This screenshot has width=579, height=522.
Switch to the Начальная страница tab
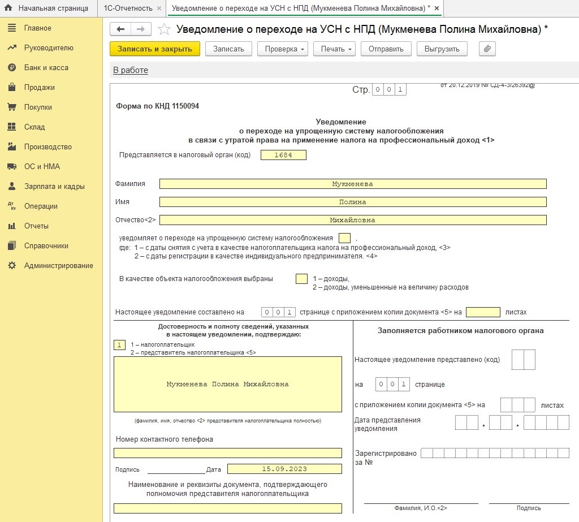pyautogui.click(x=49, y=8)
